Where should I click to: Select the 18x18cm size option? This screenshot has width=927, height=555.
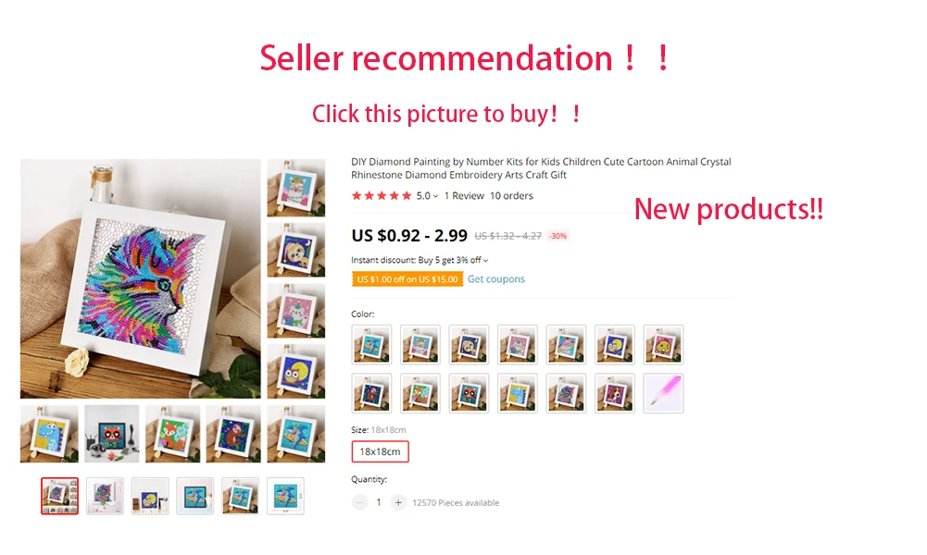(380, 451)
